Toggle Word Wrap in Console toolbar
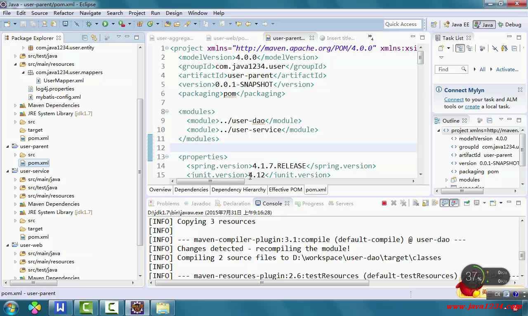528x316 pixels. (x=435, y=203)
